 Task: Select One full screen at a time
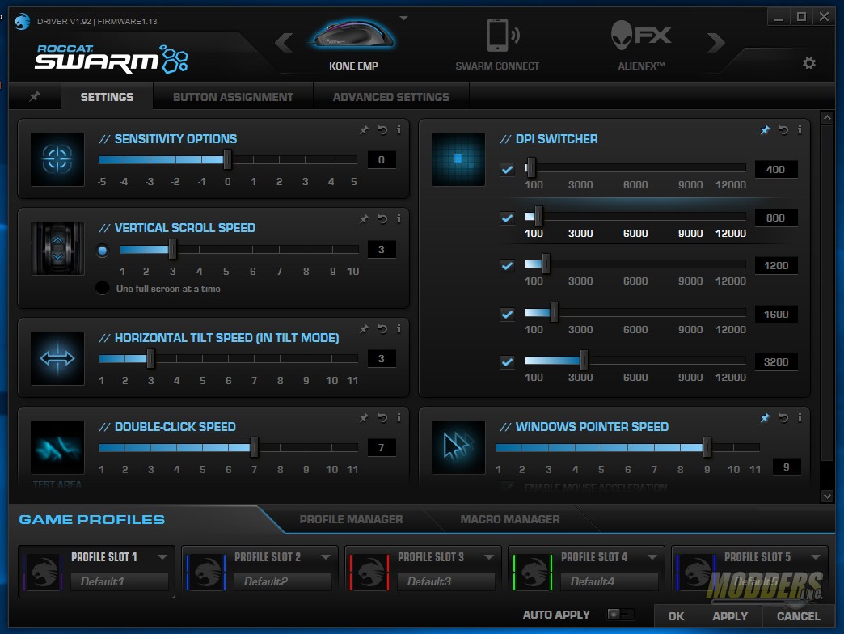tap(103, 288)
